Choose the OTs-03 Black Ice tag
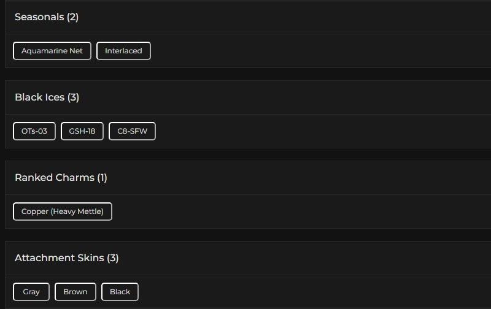491x309 pixels. click(x=34, y=131)
